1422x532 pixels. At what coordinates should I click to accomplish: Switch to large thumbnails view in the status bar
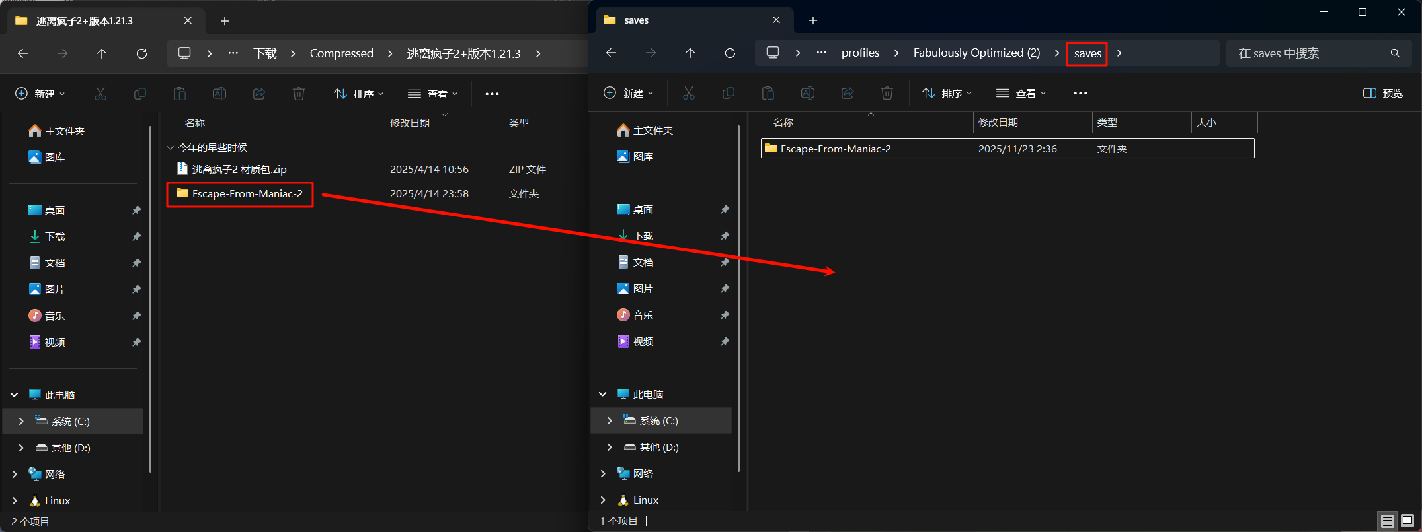(1407, 521)
